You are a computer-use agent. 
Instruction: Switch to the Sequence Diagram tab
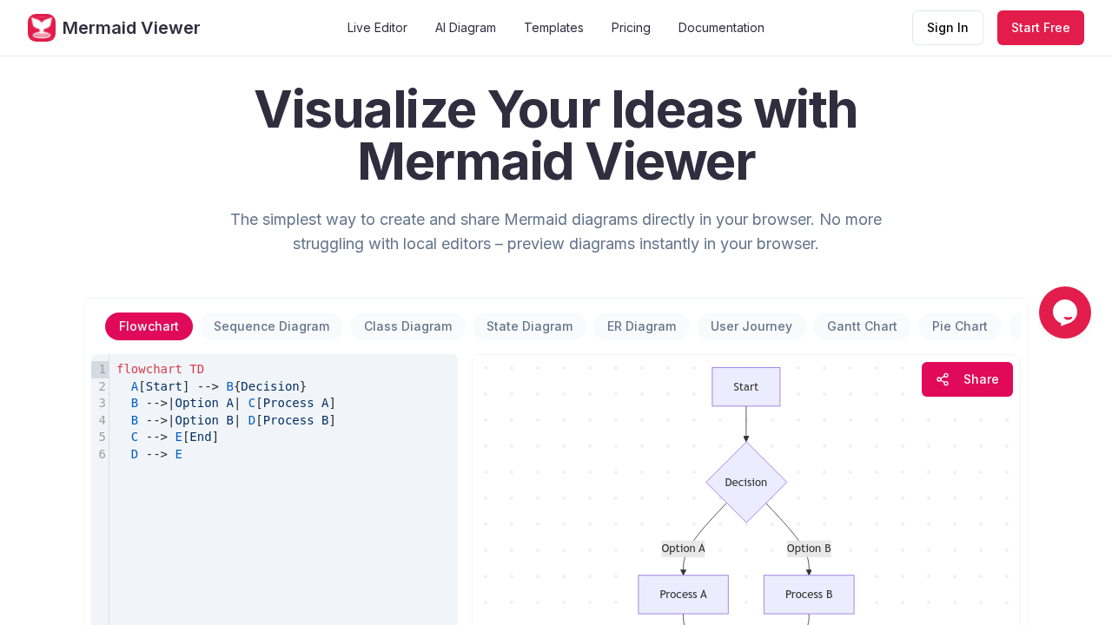click(271, 327)
